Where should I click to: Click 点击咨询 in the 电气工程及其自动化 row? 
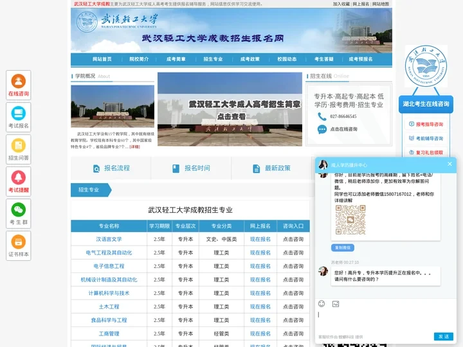pos(293,253)
